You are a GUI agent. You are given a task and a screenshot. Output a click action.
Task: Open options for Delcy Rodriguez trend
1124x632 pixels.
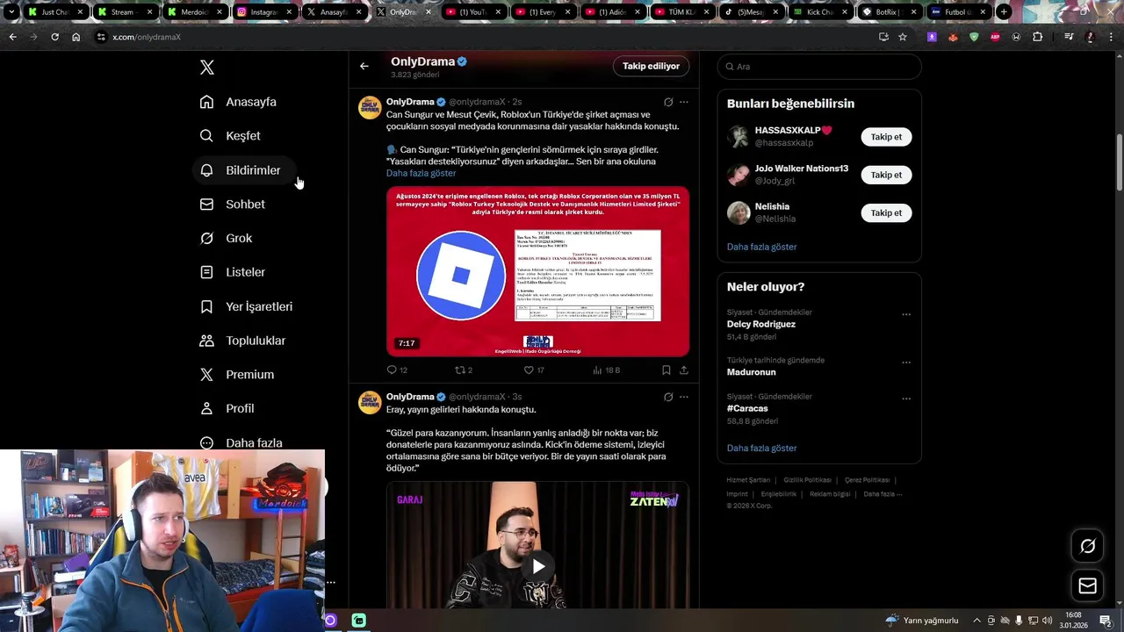click(x=906, y=314)
